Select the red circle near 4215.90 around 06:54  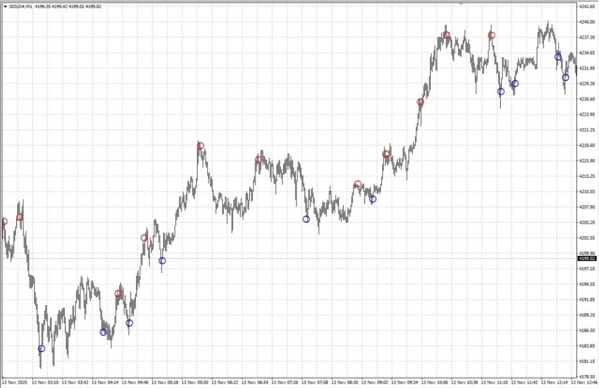(x=258, y=160)
